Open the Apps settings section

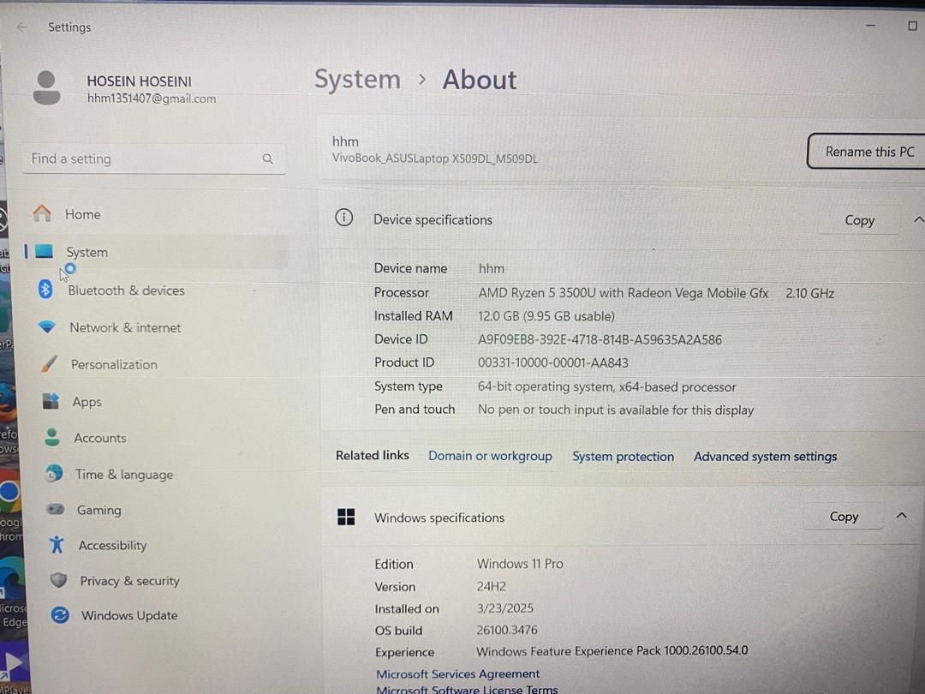(87, 403)
